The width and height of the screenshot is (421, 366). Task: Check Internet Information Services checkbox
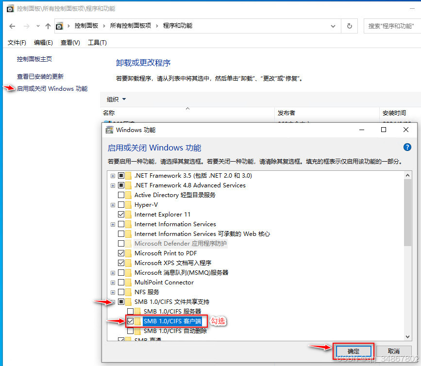121,224
